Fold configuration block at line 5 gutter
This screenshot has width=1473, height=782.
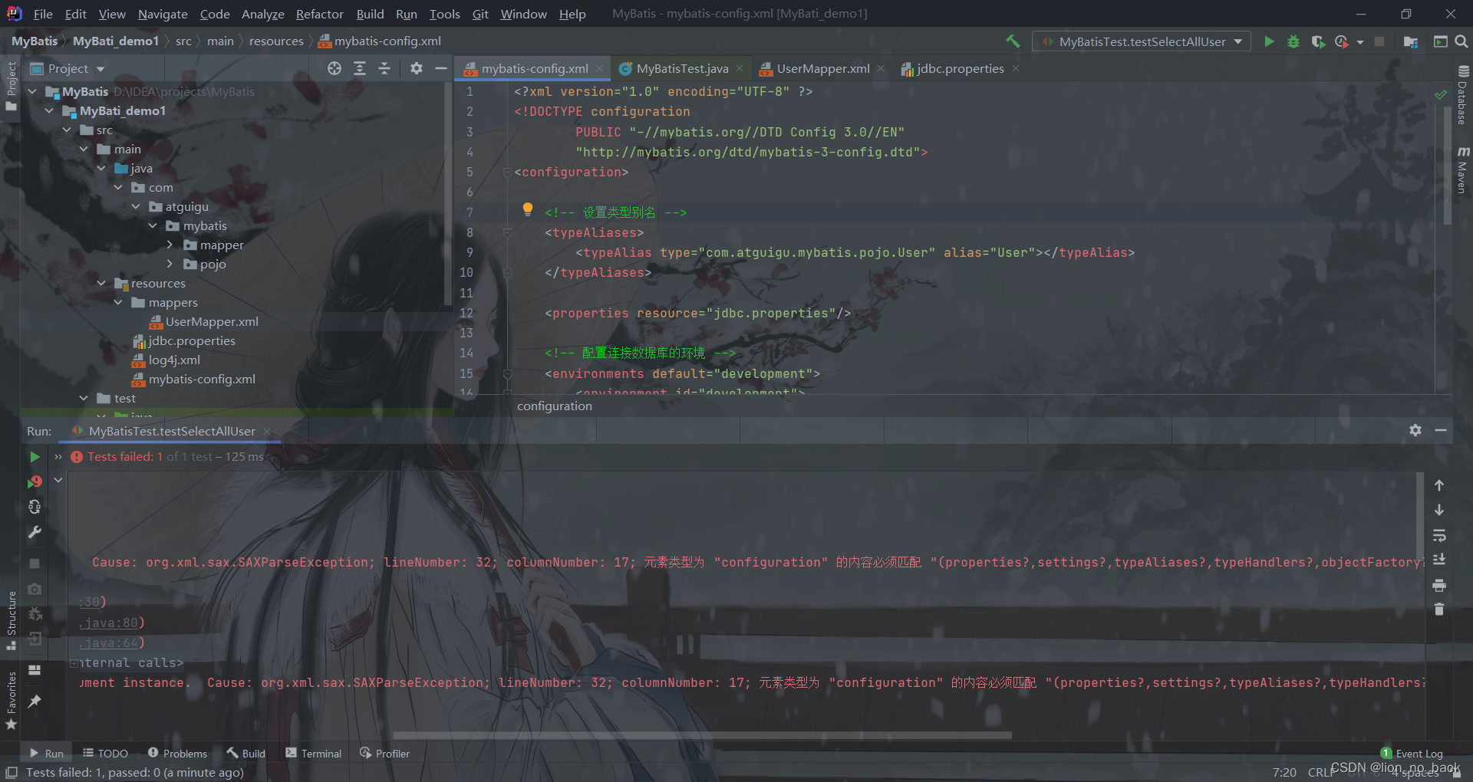[x=507, y=172]
